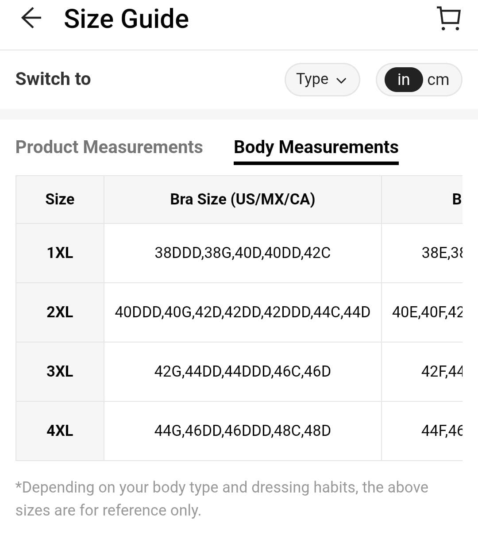
Task: Expand the Type dropdown
Action: pos(322,80)
